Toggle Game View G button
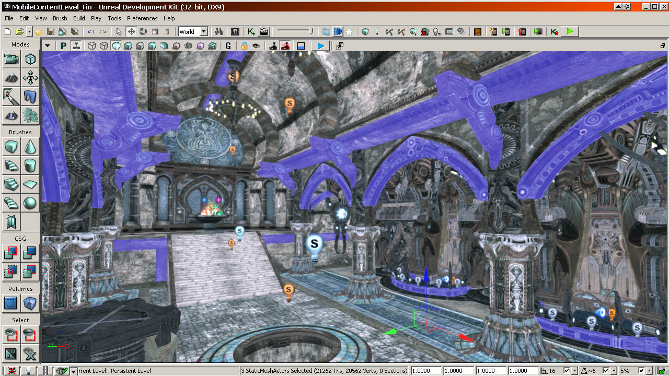The width and height of the screenshot is (669, 376). (x=228, y=46)
